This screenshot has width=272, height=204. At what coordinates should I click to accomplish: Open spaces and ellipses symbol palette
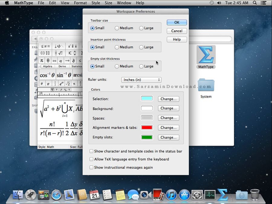pyautogui.click(x=59, y=46)
